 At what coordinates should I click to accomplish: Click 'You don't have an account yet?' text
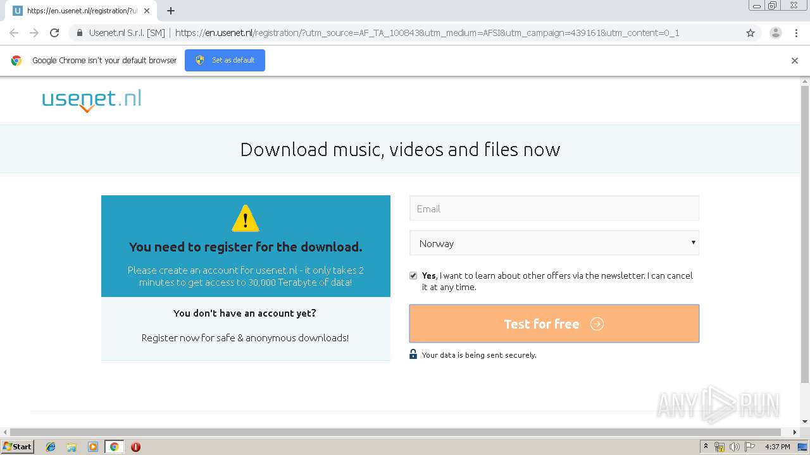(x=245, y=313)
